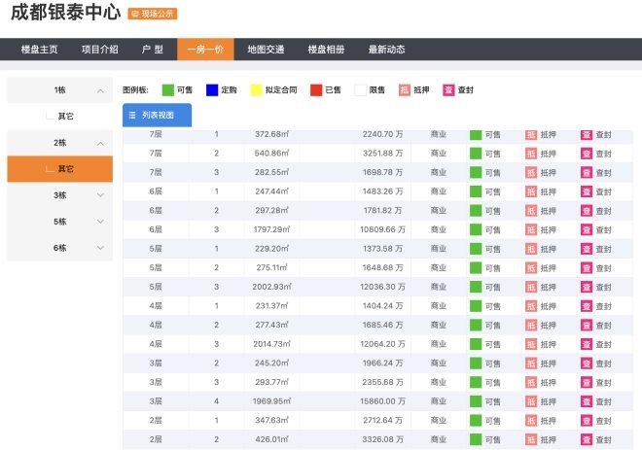Screen dimensions: 642x450
Task: Collapse the 1栋 building section
Action: [100, 90]
